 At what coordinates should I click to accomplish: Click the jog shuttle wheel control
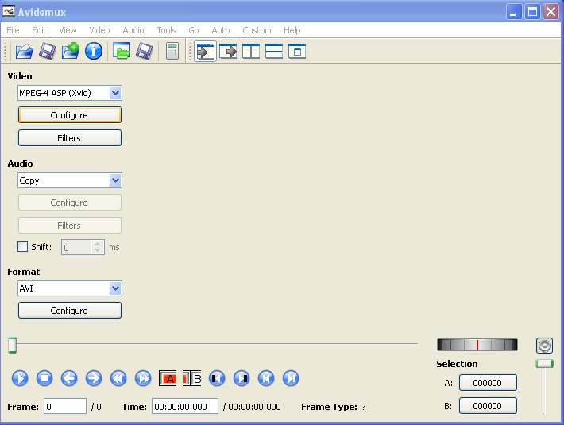pos(477,345)
